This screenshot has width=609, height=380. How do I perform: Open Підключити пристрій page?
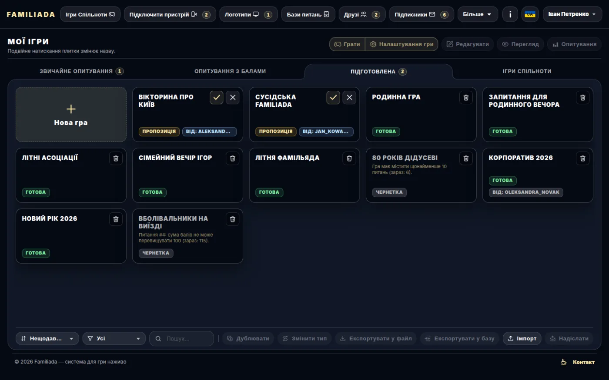170,14
